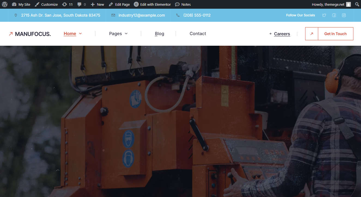Screen dimensions: 361x197
Task: Click the Careers link
Action: coord(282,34)
